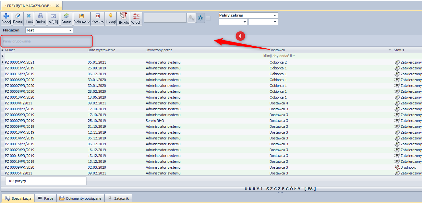The width and height of the screenshot is (422, 203).
Task: Click the Status refresh icon
Action: 66,16
